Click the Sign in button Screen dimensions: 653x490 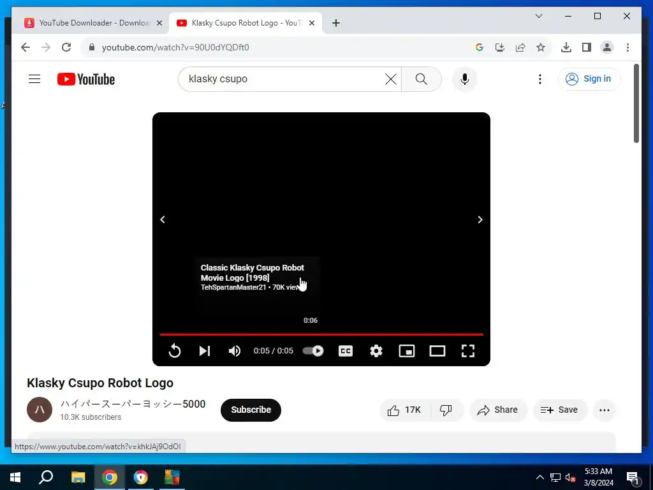pos(589,78)
